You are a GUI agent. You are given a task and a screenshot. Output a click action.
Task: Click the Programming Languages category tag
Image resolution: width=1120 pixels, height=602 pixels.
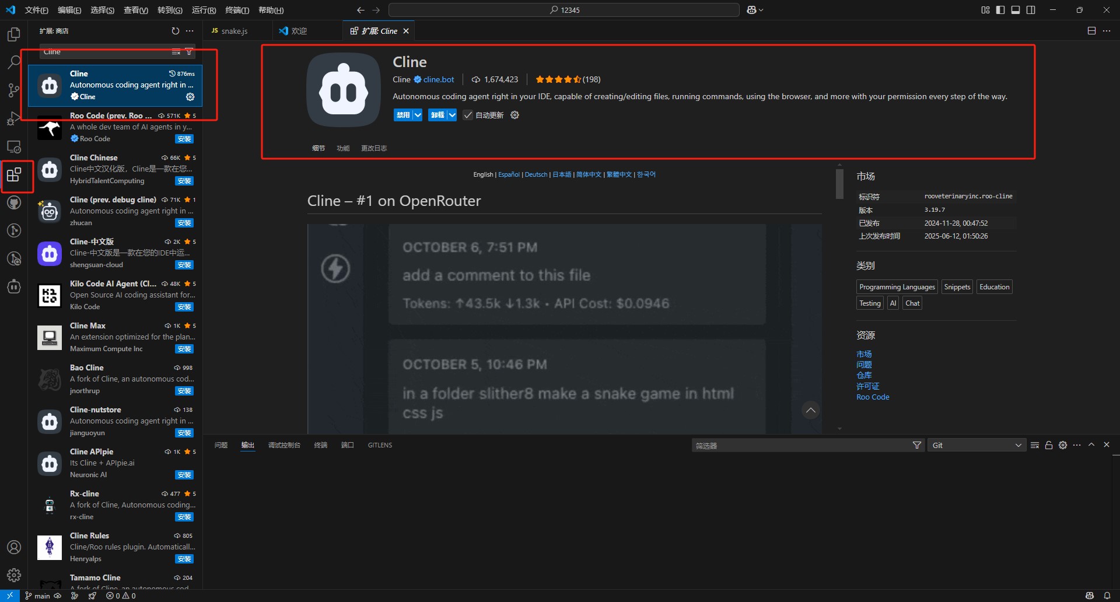[897, 287]
